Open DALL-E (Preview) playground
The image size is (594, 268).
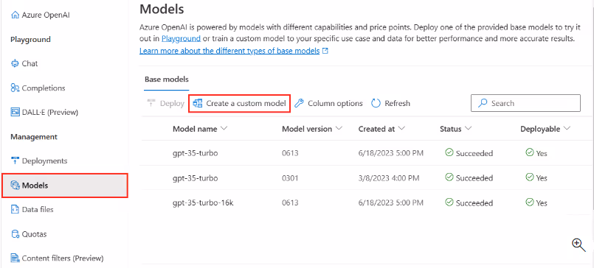click(x=44, y=112)
